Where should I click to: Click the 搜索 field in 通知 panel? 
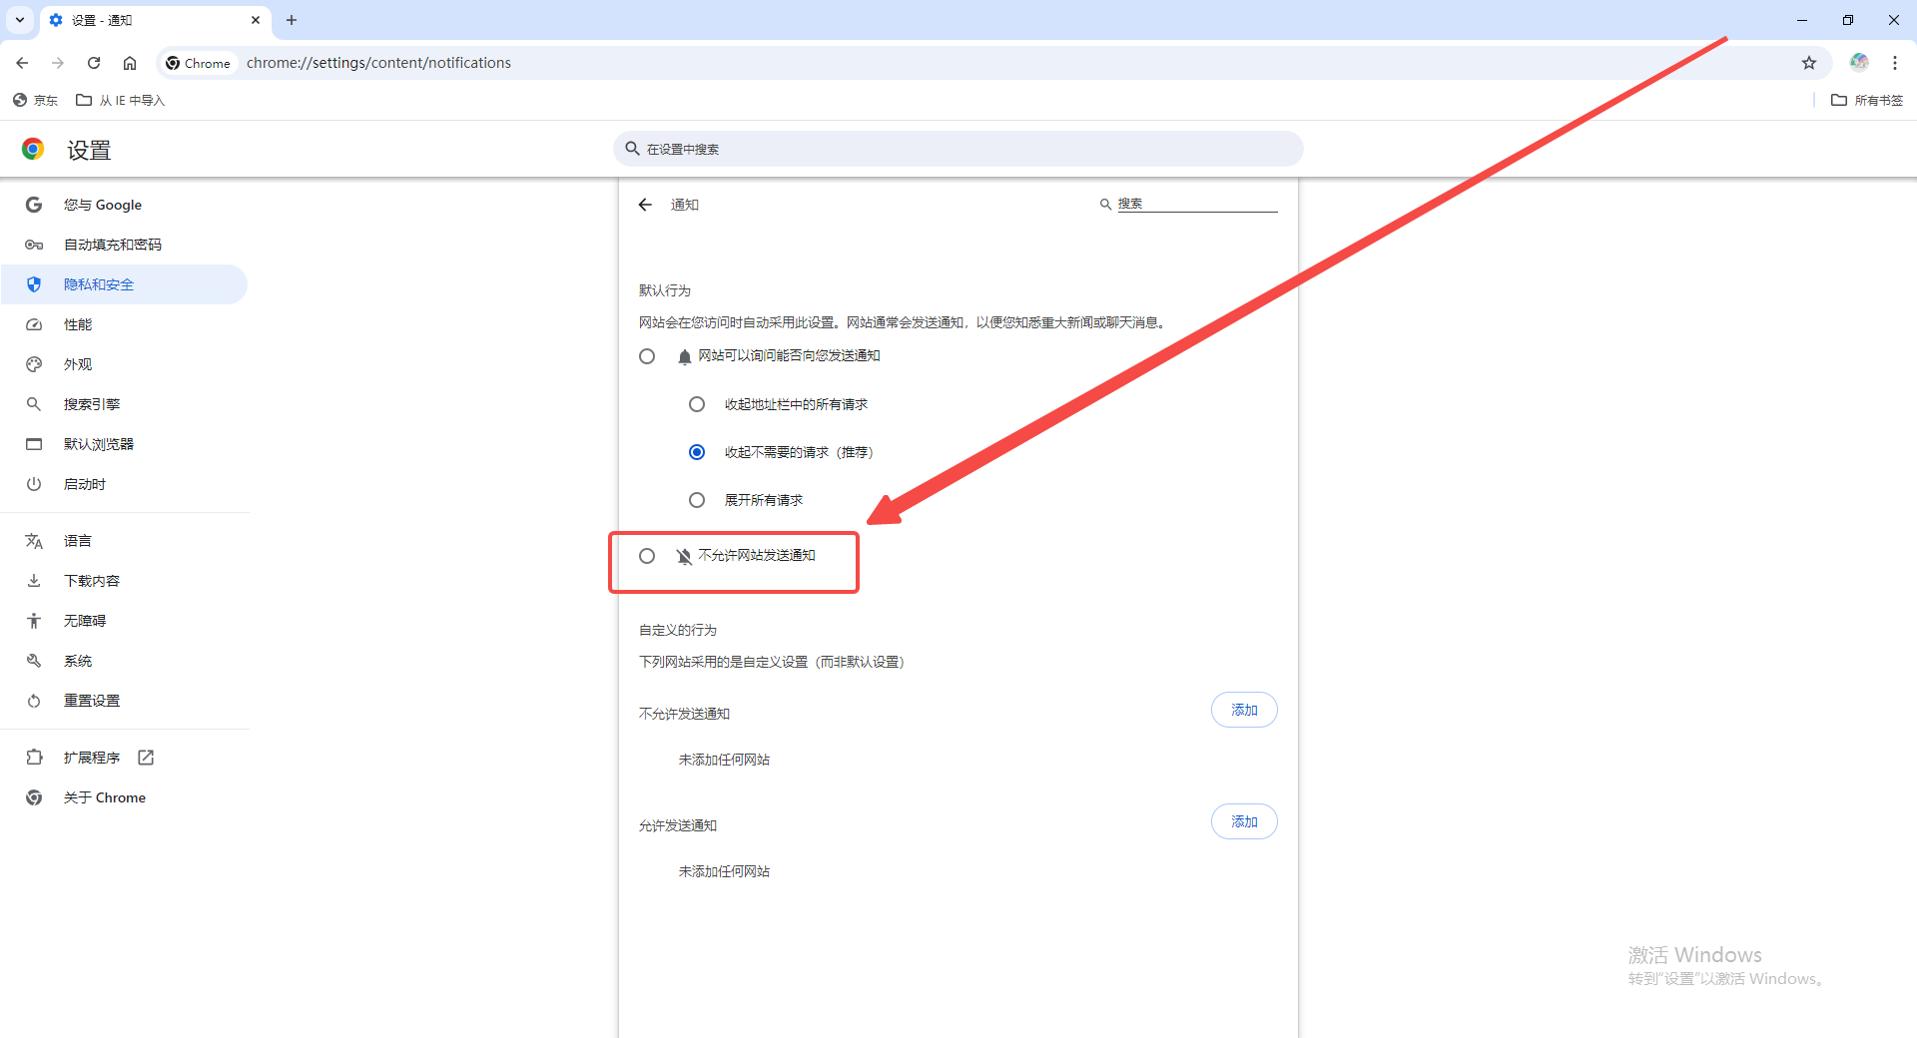[x=1196, y=204]
